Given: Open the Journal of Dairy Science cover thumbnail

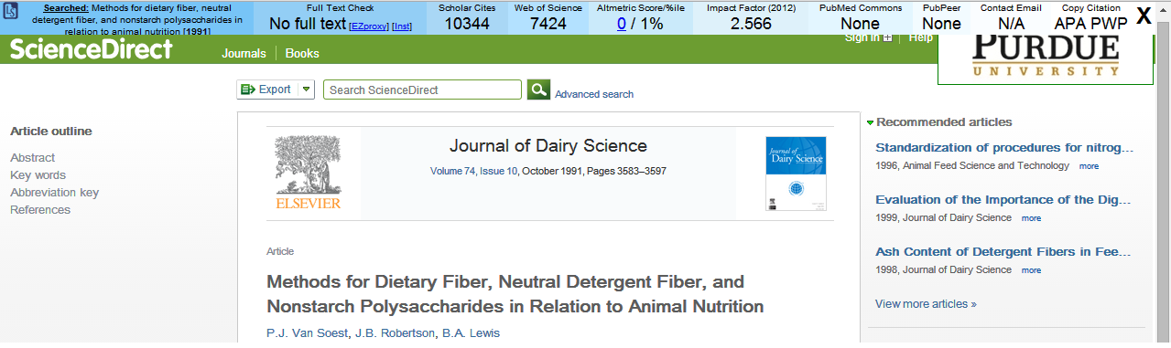Looking at the screenshot, I should tap(796, 174).
